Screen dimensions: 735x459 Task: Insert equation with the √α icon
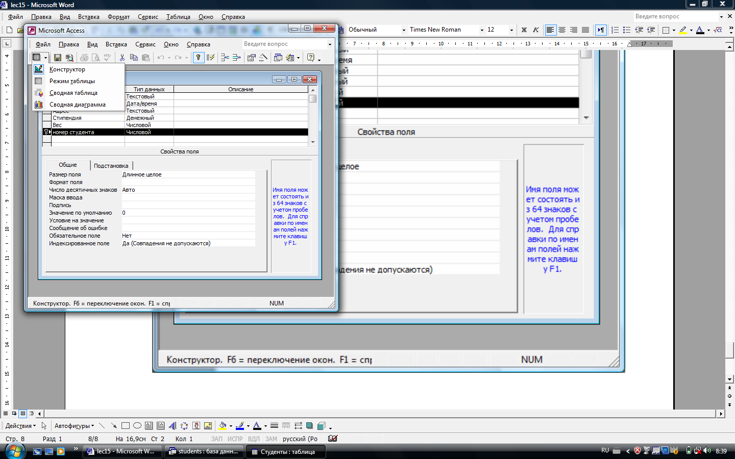(718, 30)
